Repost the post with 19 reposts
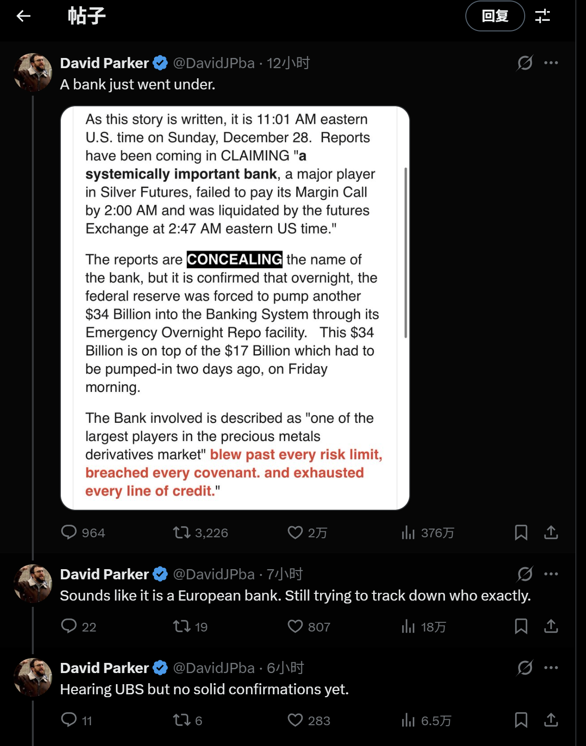The width and height of the screenshot is (586, 746). (182, 626)
